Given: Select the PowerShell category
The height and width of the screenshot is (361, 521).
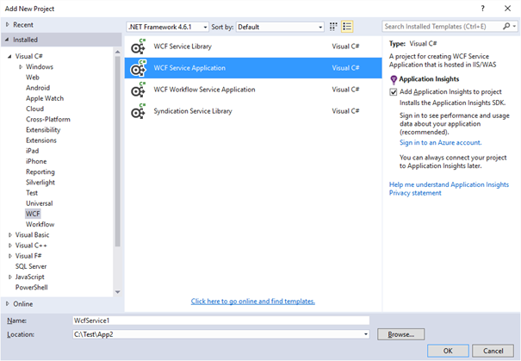Looking at the screenshot, I should pos(32,288).
